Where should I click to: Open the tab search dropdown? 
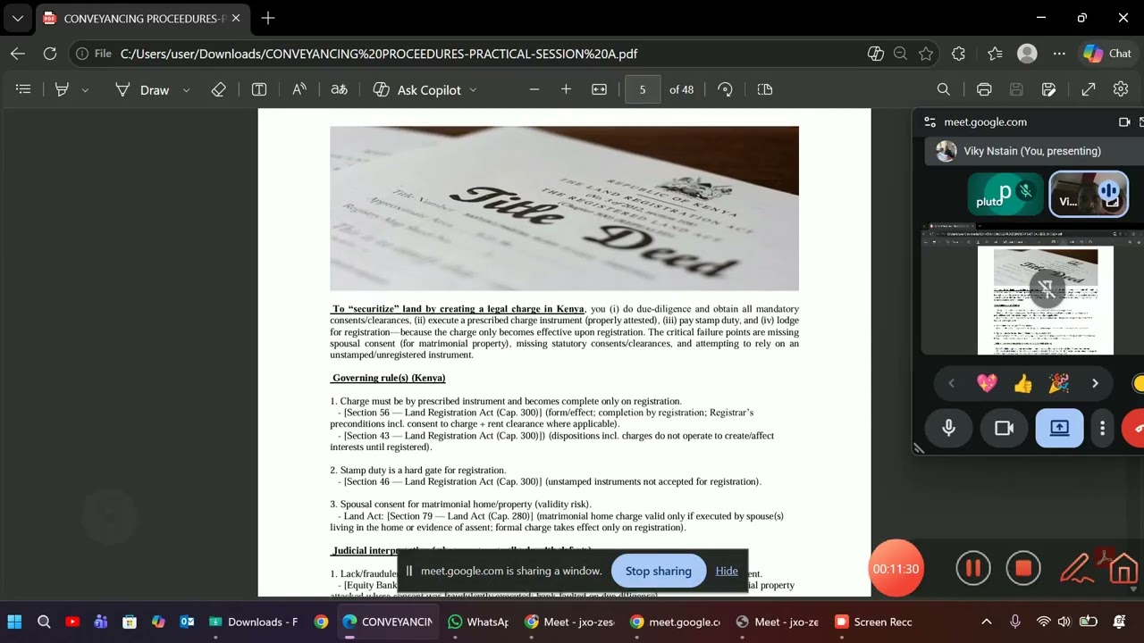(x=17, y=18)
